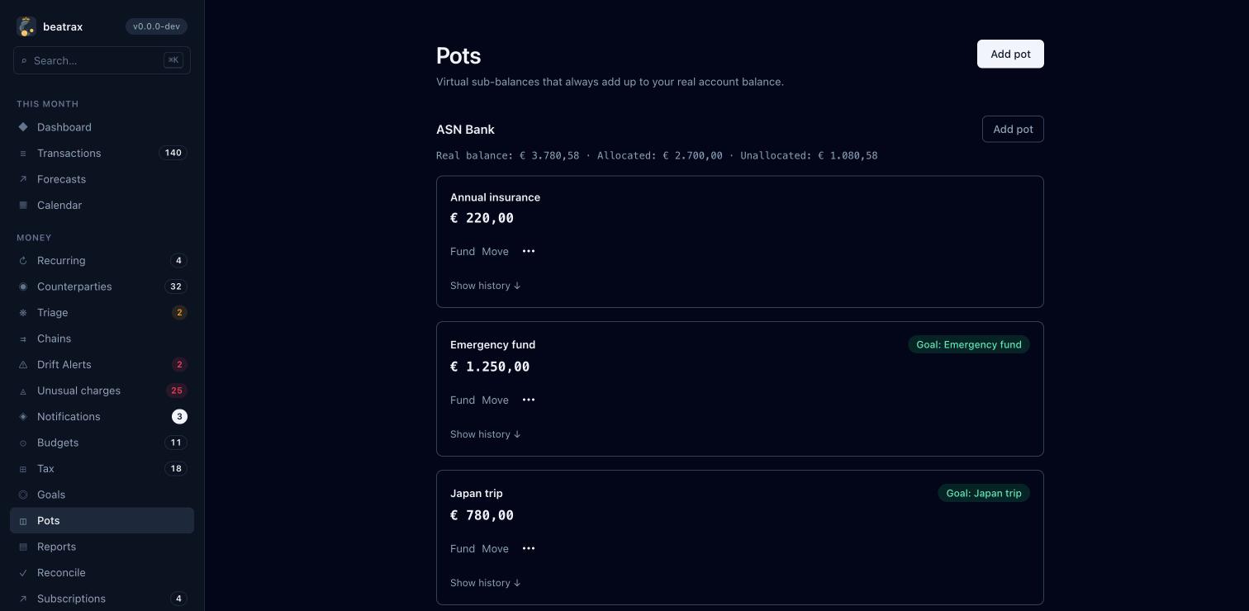
Task: Go to Unusual charges
Action: 102,391
